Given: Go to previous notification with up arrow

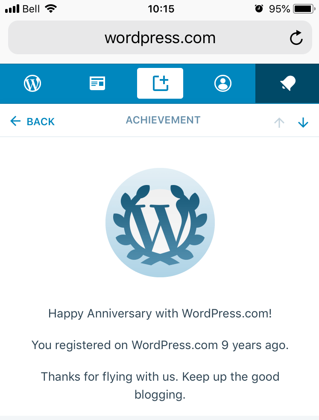Looking at the screenshot, I should click(279, 123).
